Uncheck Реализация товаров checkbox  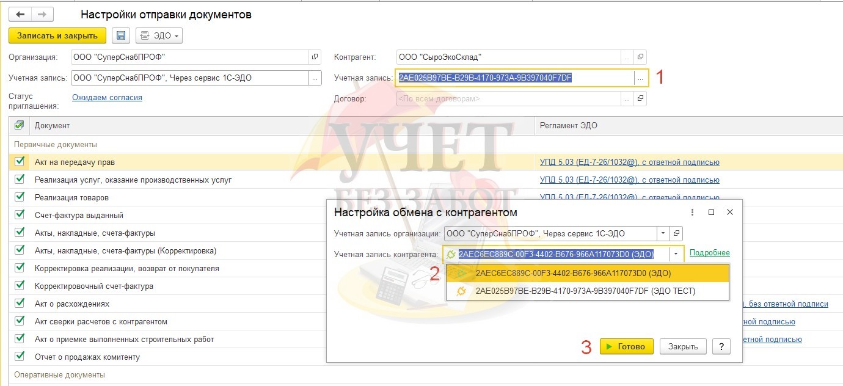tap(20, 197)
